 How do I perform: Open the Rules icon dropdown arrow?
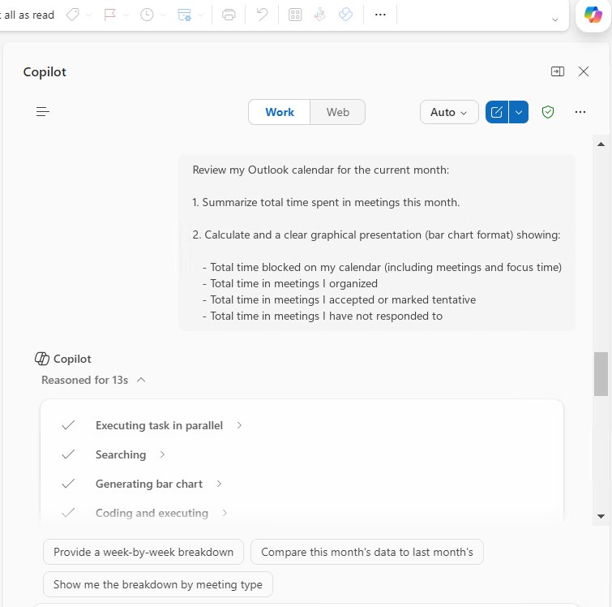click(x=200, y=15)
